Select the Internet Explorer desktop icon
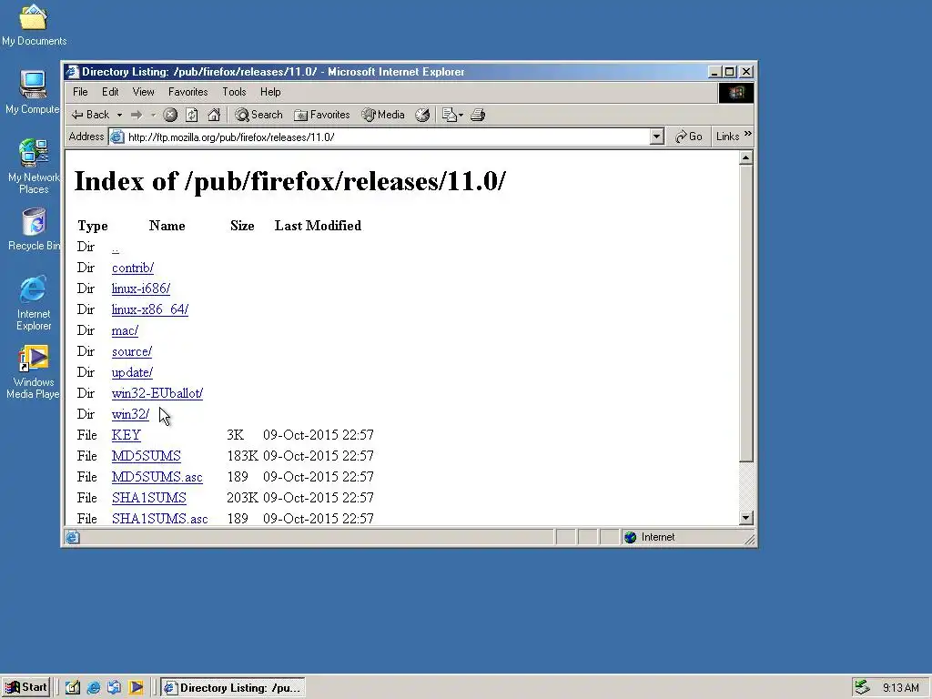This screenshot has height=699, width=932. click(x=34, y=303)
